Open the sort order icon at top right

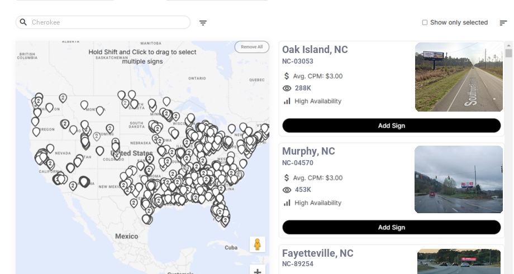(503, 23)
